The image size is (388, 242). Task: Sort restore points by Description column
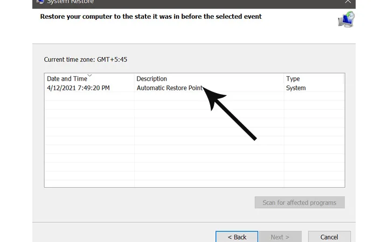click(x=152, y=79)
